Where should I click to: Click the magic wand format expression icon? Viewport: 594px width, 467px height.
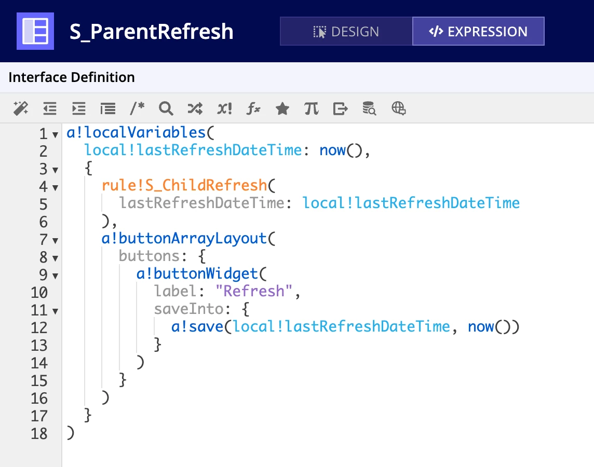20,108
